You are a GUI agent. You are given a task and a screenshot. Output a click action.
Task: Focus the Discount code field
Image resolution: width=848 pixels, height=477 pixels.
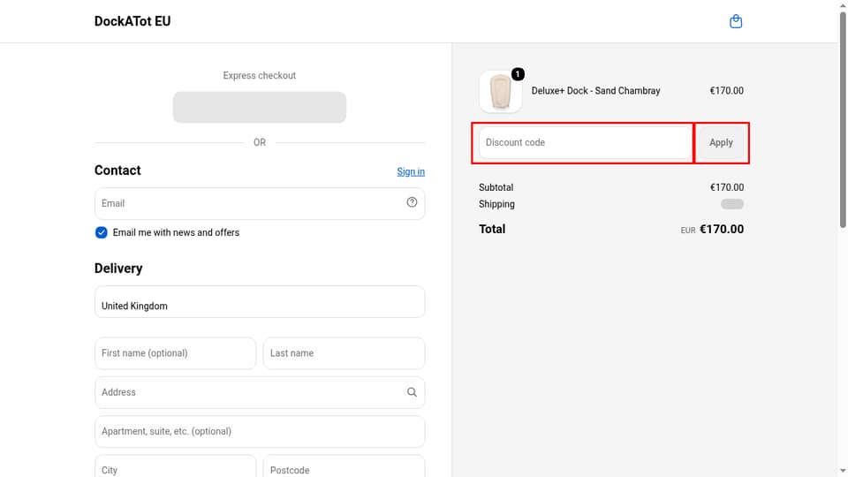585,143
